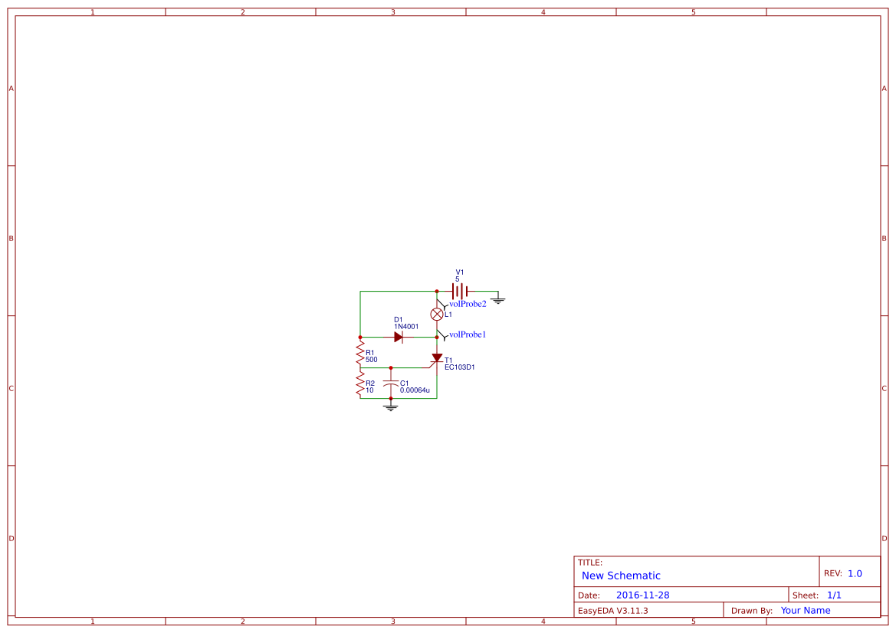The width and height of the screenshot is (896, 633).
Task: Select the C1 capacitor symbol
Action: (391, 383)
